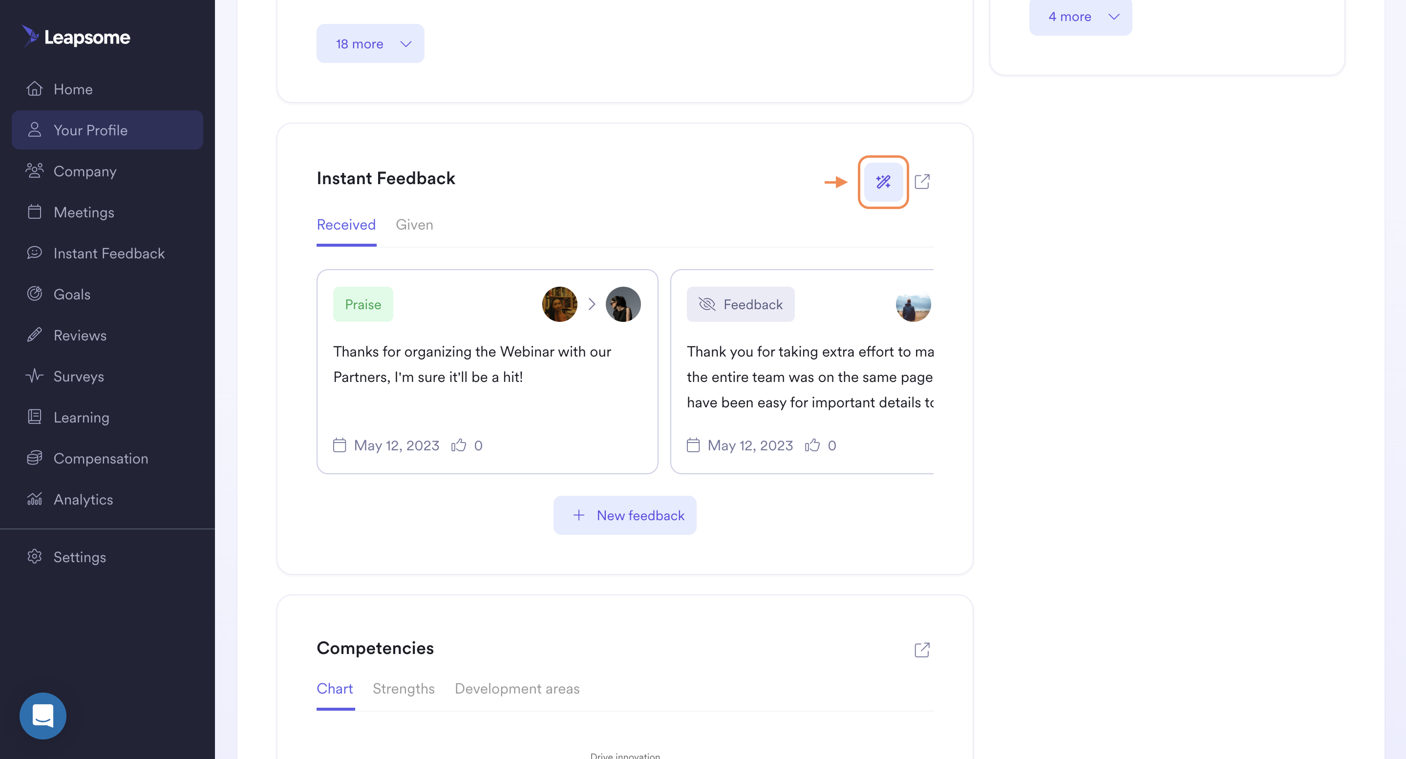Expand the 18 more dropdown
This screenshot has height=759, width=1406.
pos(370,43)
